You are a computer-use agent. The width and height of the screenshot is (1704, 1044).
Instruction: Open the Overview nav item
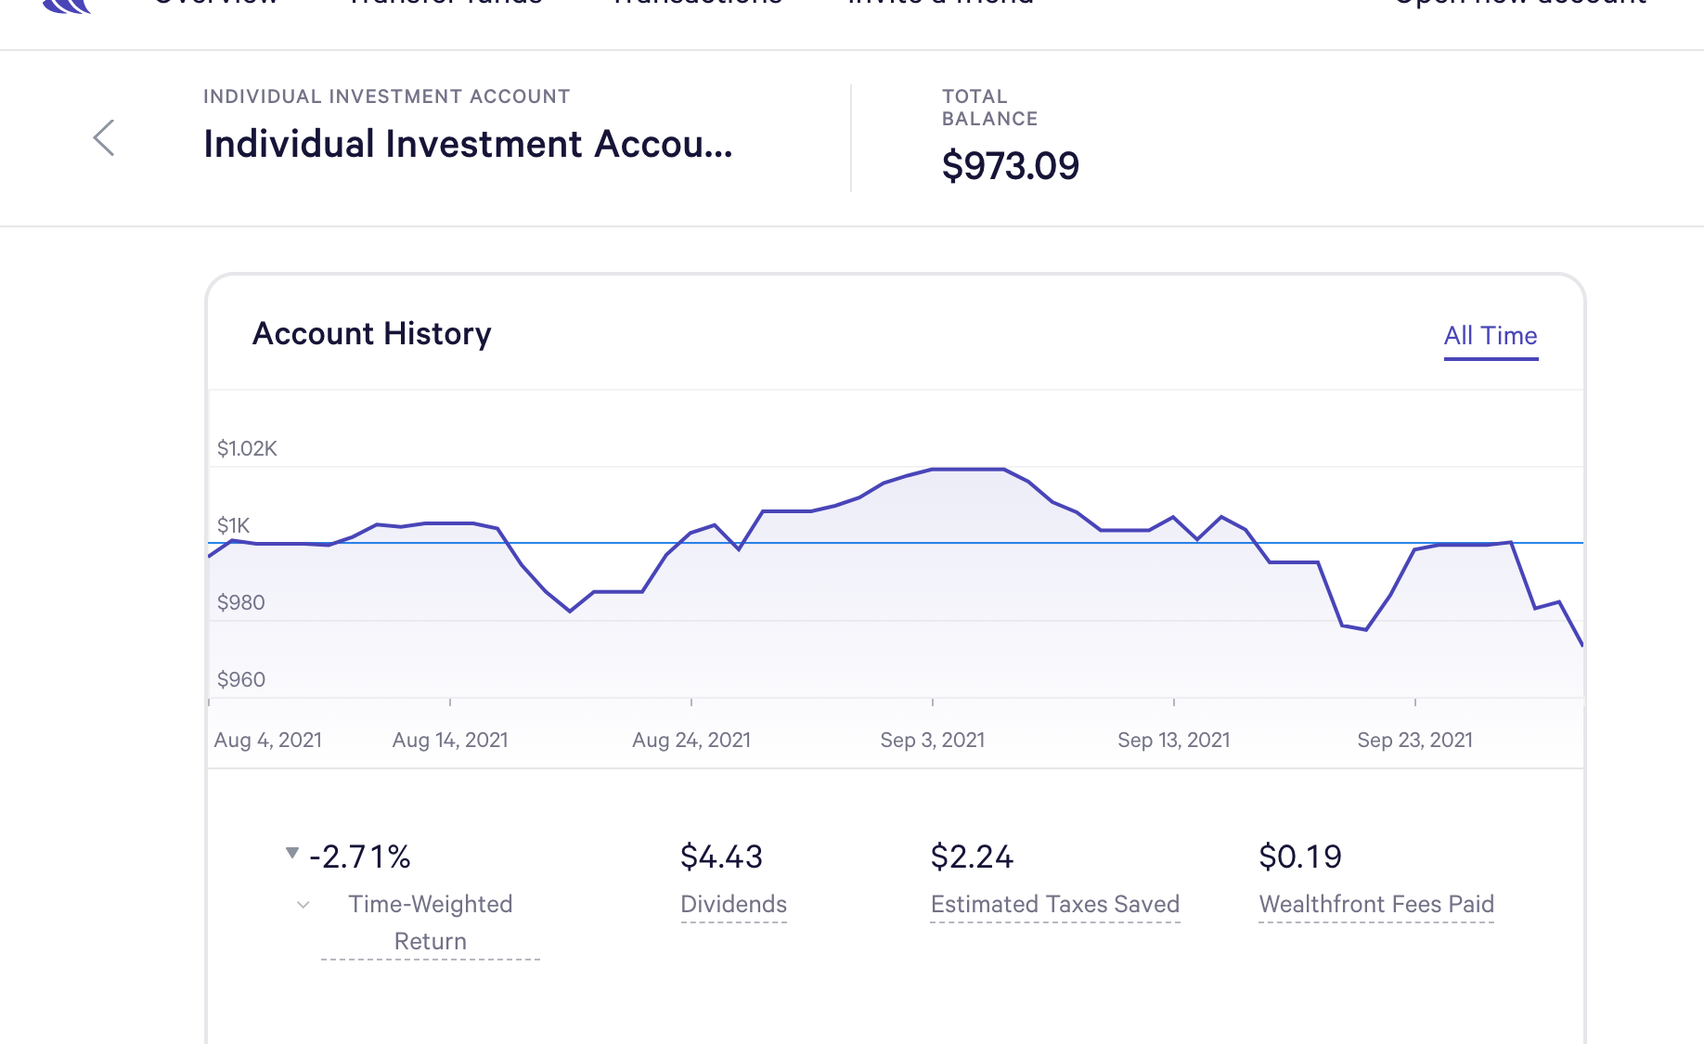click(x=215, y=4)
